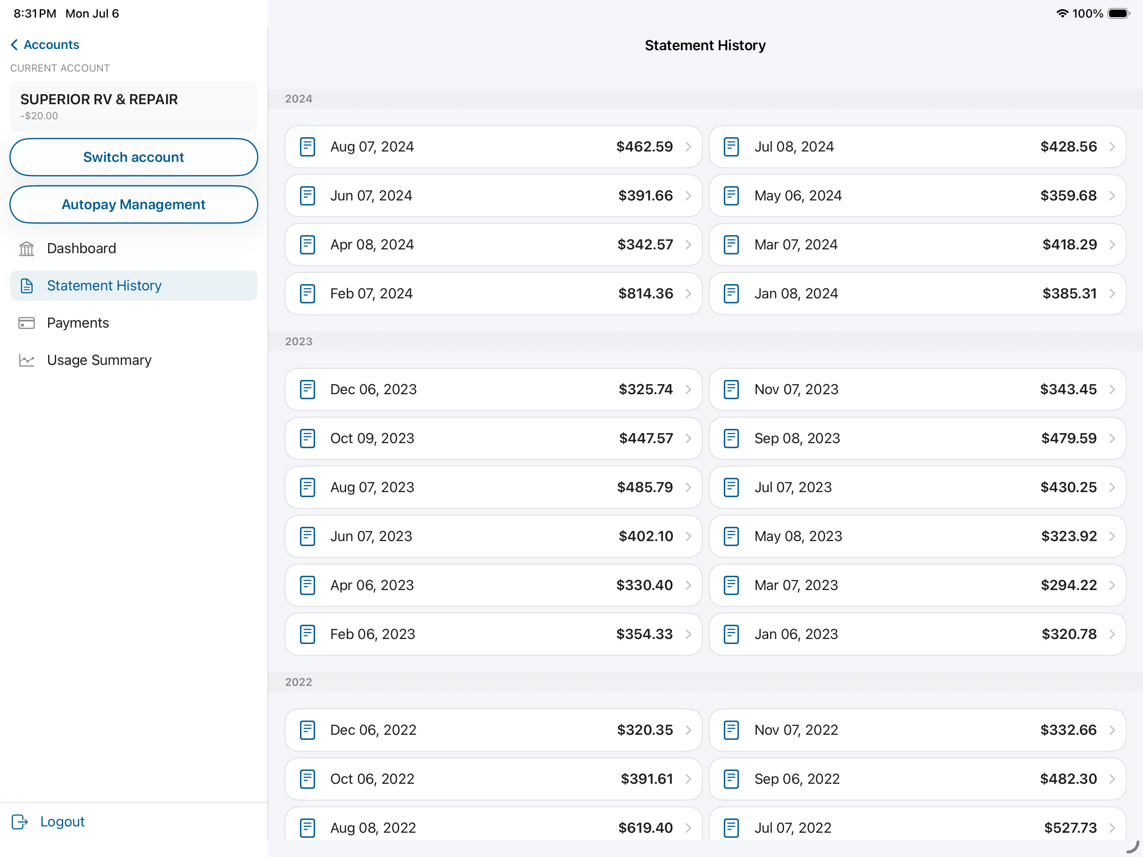Click the Statement History document icon in sidebar
The image size is (1143, 857).
(26, 286)
